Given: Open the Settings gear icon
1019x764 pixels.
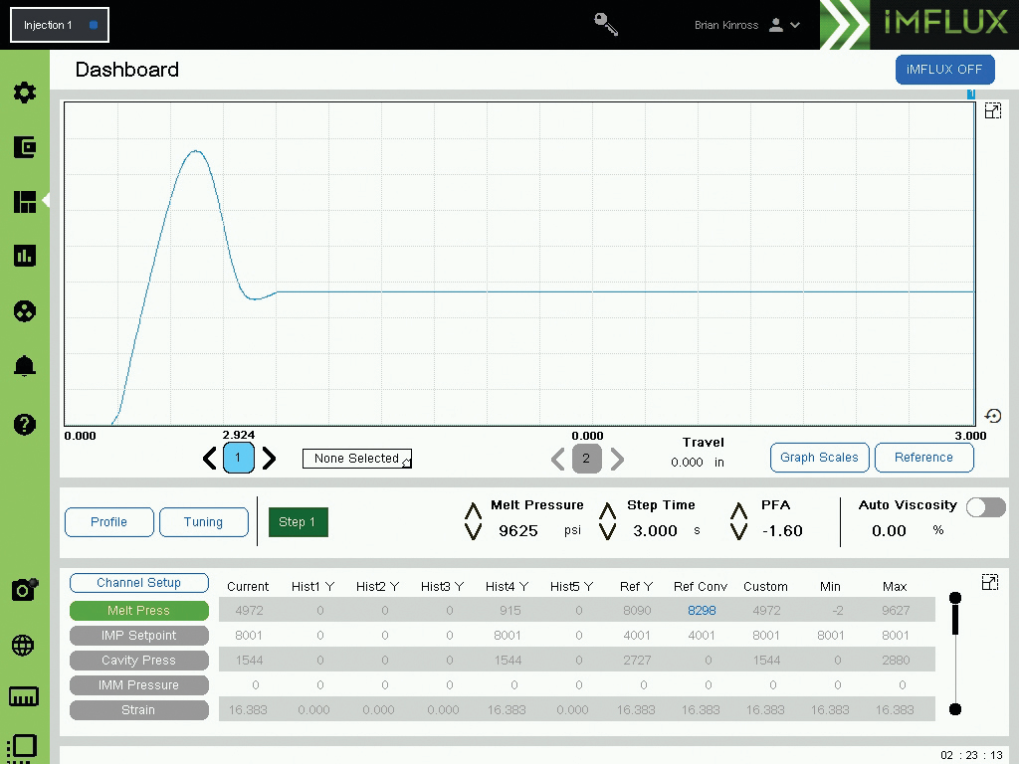Looking at the screenshot, I should (25, 92).
